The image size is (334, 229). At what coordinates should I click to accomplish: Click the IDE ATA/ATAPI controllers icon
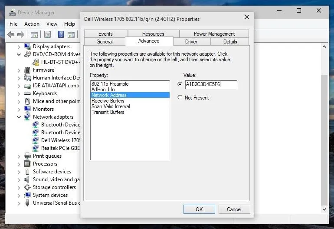tap(27, 86)
